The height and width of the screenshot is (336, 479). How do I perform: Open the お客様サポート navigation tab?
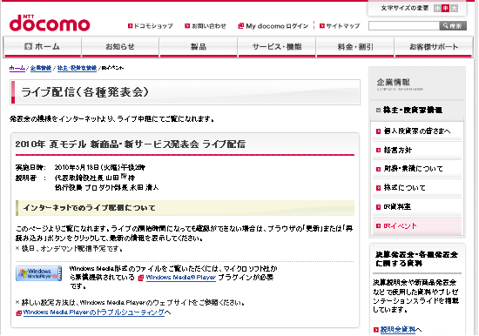coord(434,47)
